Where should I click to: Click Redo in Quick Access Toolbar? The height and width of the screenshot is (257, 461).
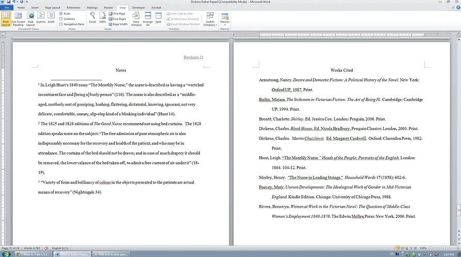point(22,2)
